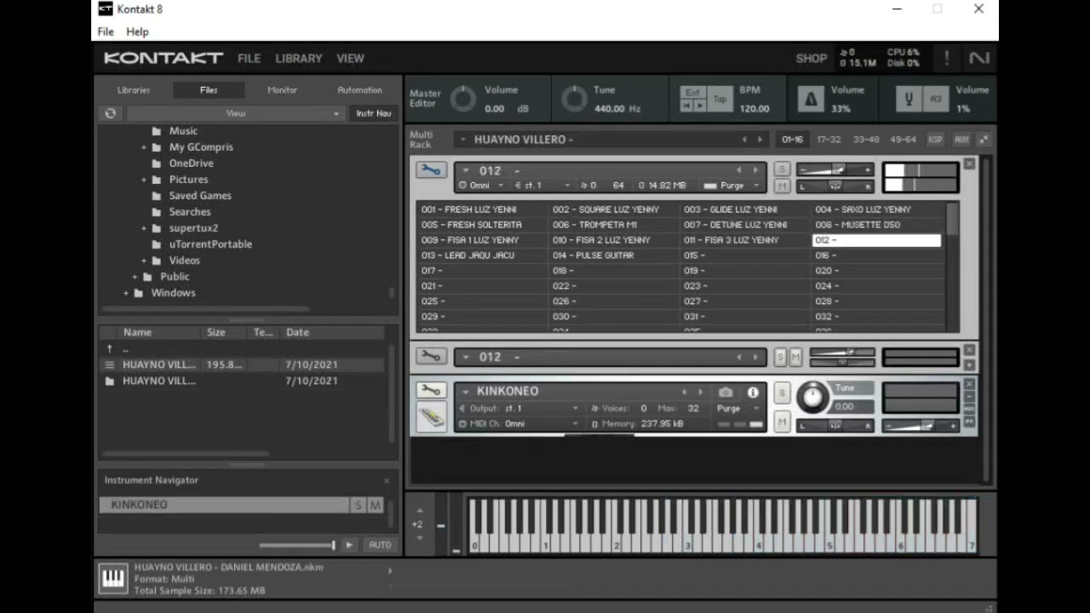Viewport: 1090px width, 613px height.
Task: Click the refresh icon in the Files browser
Action: [111, 113]
